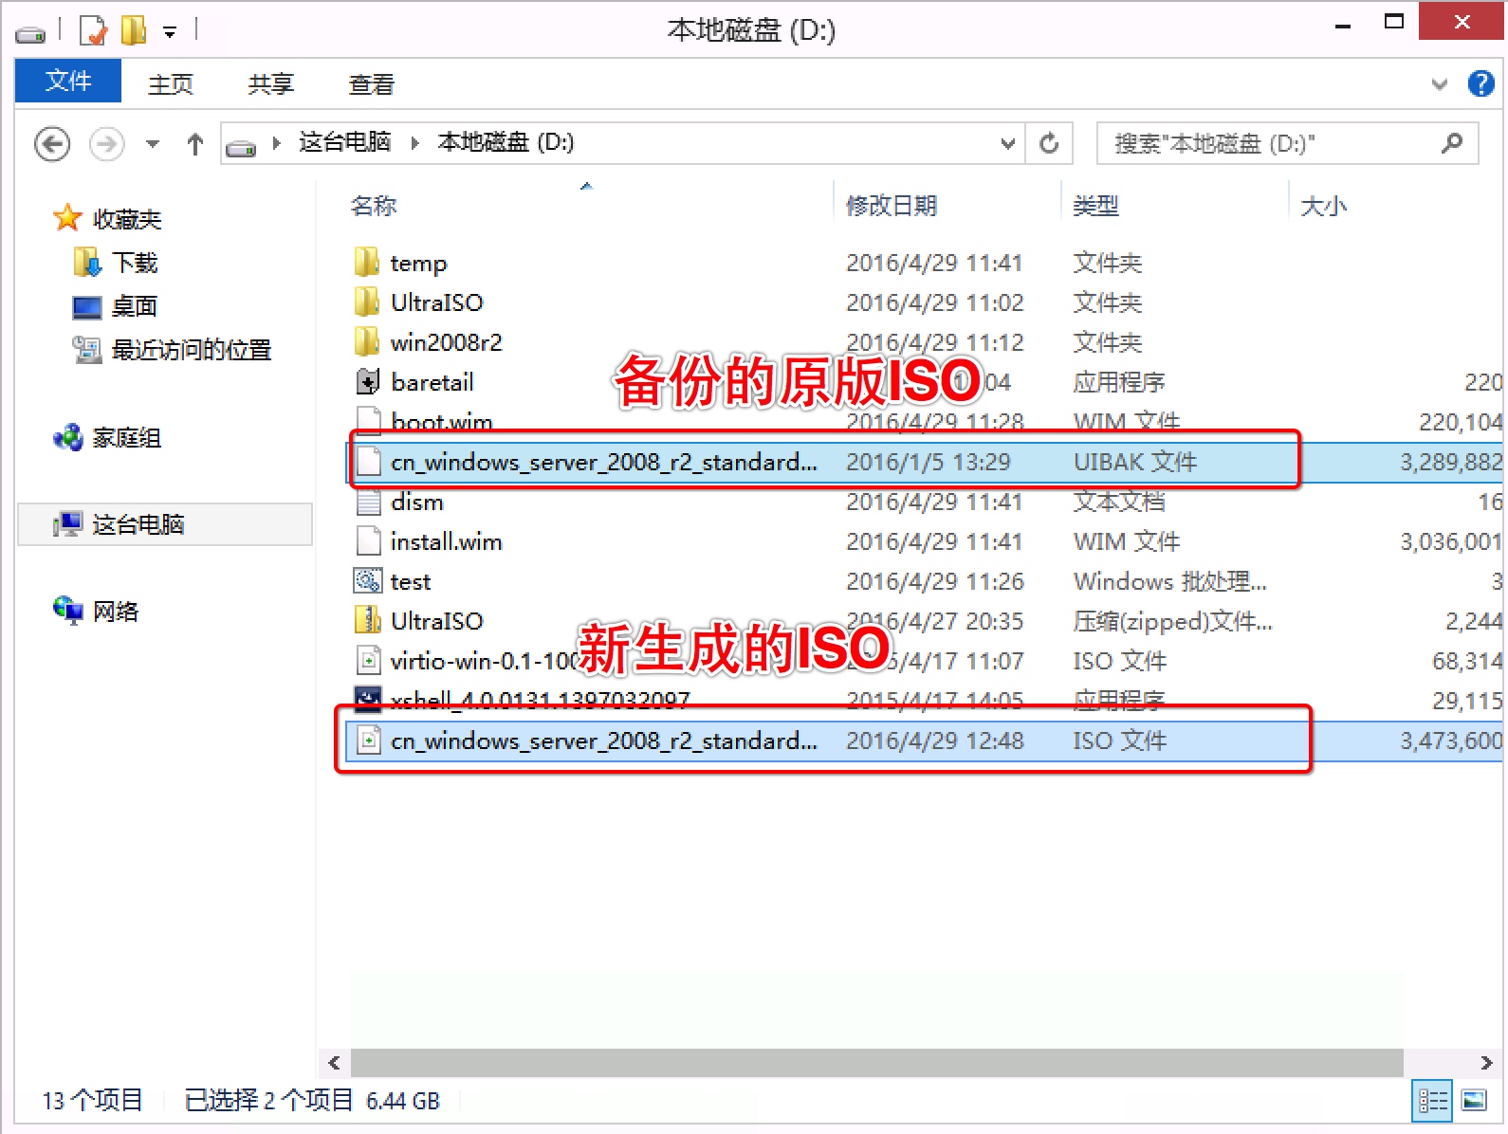1508x1134 pixels.
Task: Go up one level with Up arrow
Action: coord(195,144)
